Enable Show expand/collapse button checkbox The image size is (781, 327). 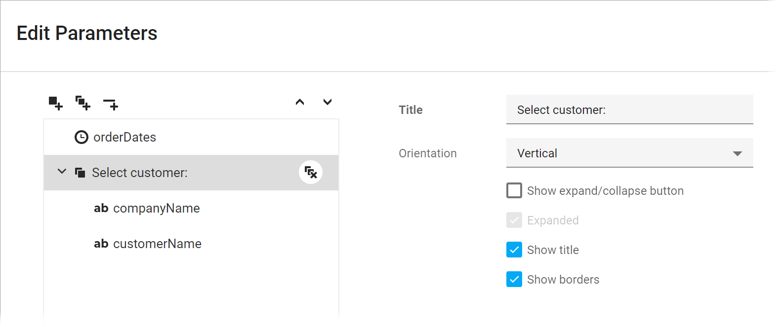[x=514, y=190]
